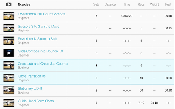Open Stationary L Drill exercise link
This screenshot has height=109, width=175.
(x=30, y=89)
